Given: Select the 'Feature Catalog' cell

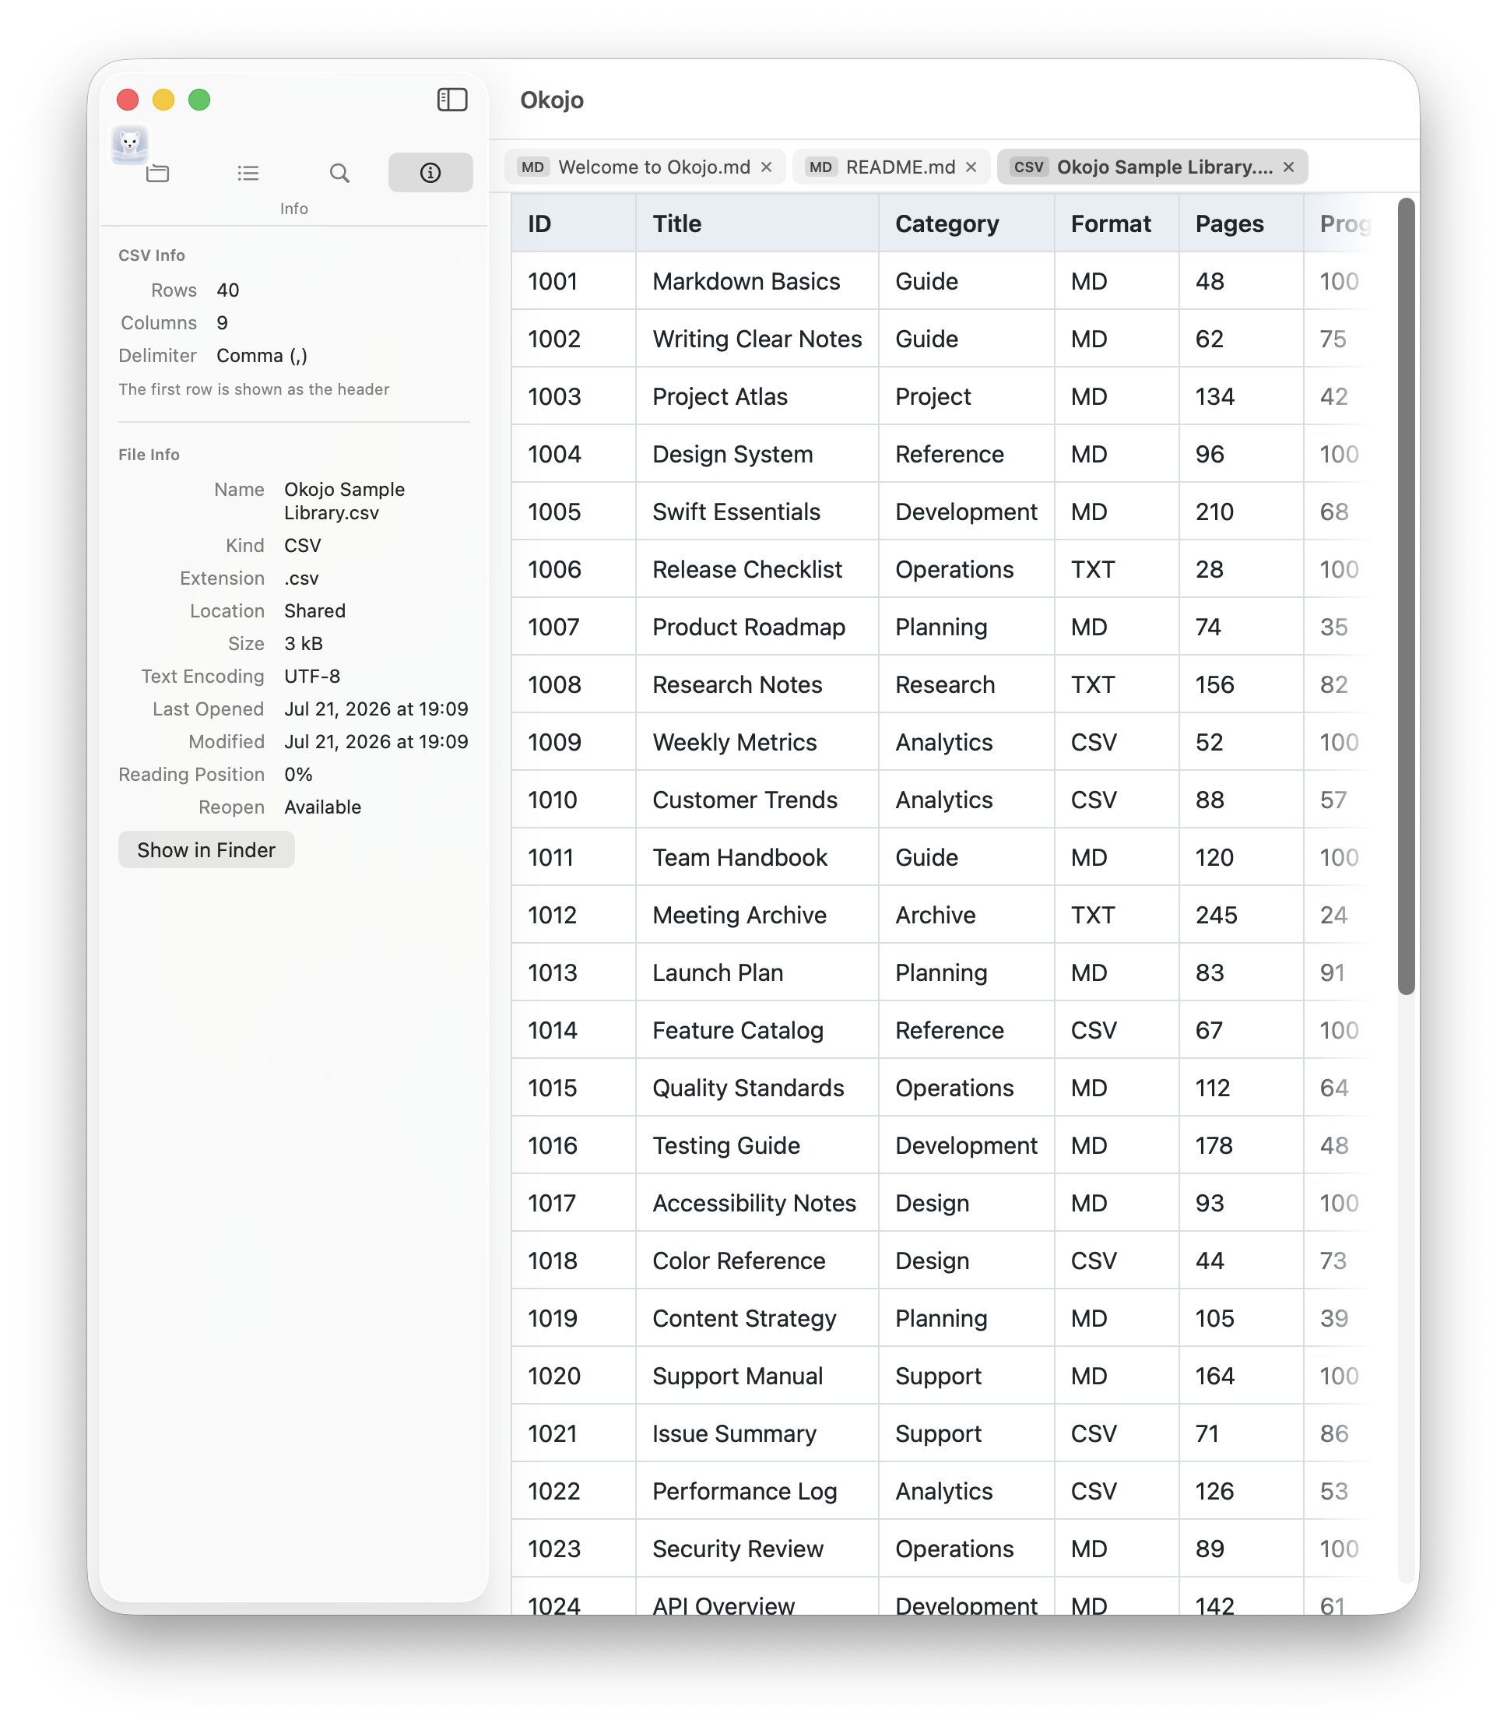Looking at the screenshot, I should point(757,1030).
